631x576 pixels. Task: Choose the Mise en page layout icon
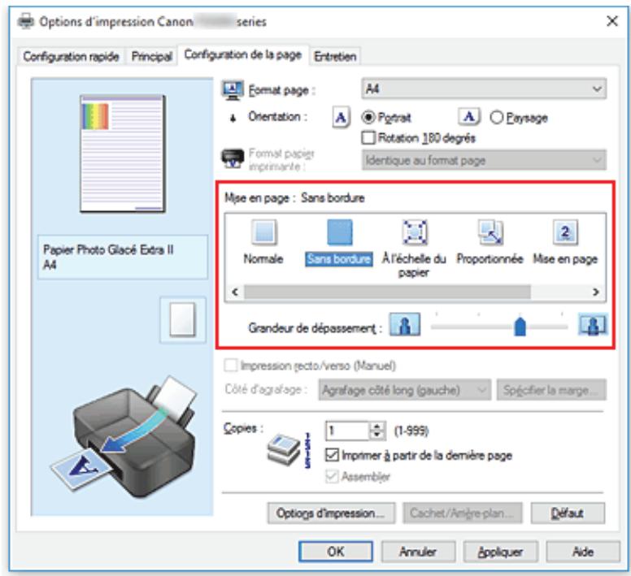point(565,232)
